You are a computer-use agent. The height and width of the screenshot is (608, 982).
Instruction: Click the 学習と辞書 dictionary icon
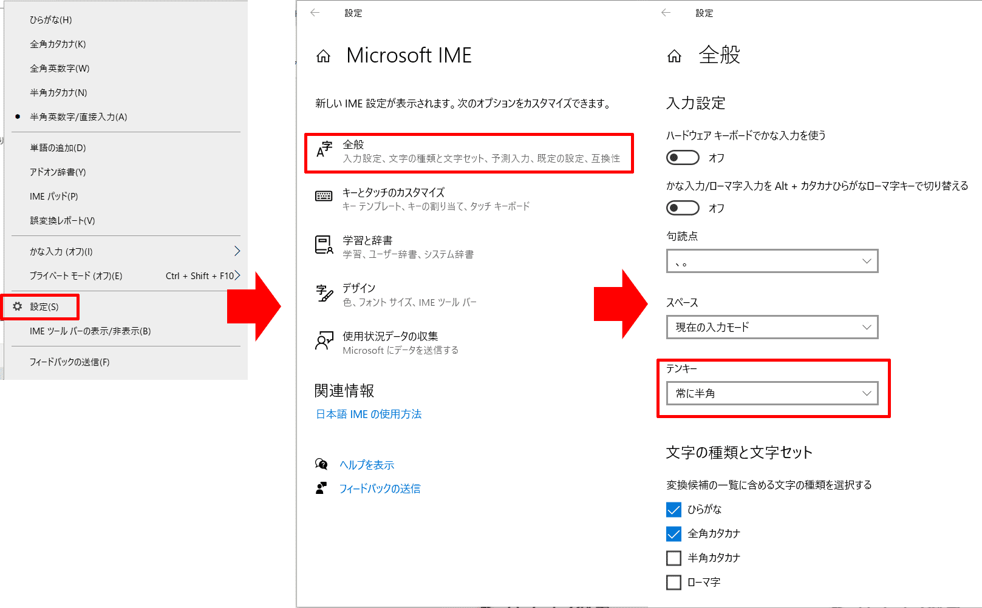coord(324,245)
